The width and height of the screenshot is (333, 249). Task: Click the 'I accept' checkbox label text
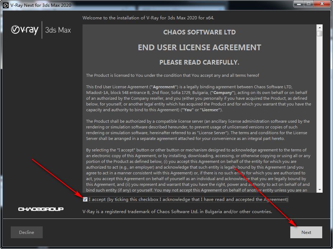point(188,199)
